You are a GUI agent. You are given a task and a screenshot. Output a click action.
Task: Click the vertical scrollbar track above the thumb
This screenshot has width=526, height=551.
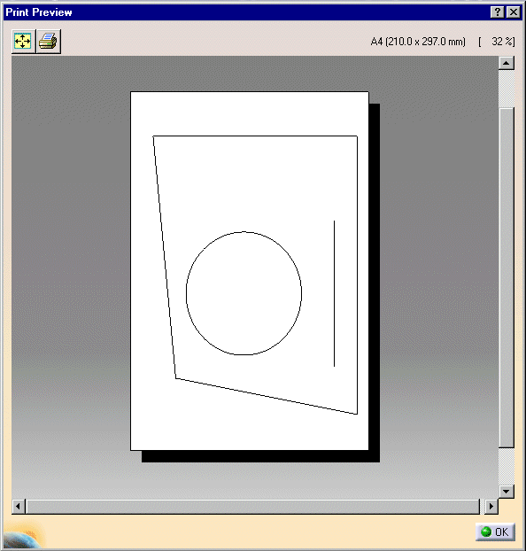(506, 89)
